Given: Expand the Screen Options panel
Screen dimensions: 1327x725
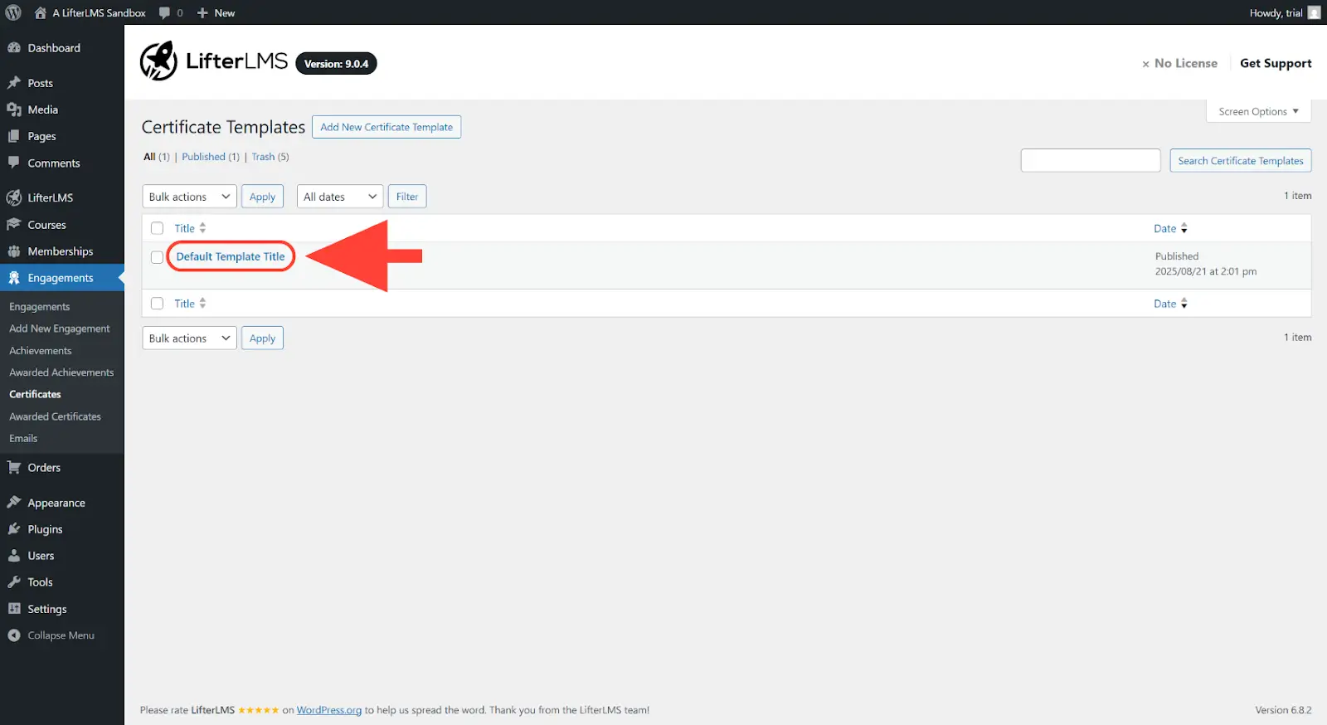Looking at the screenshot, I should 1257,111.
